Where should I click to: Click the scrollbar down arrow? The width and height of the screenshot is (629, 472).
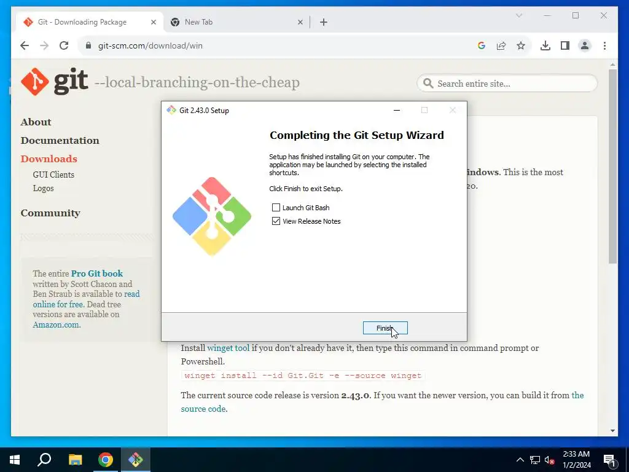(x=612, y=431)
